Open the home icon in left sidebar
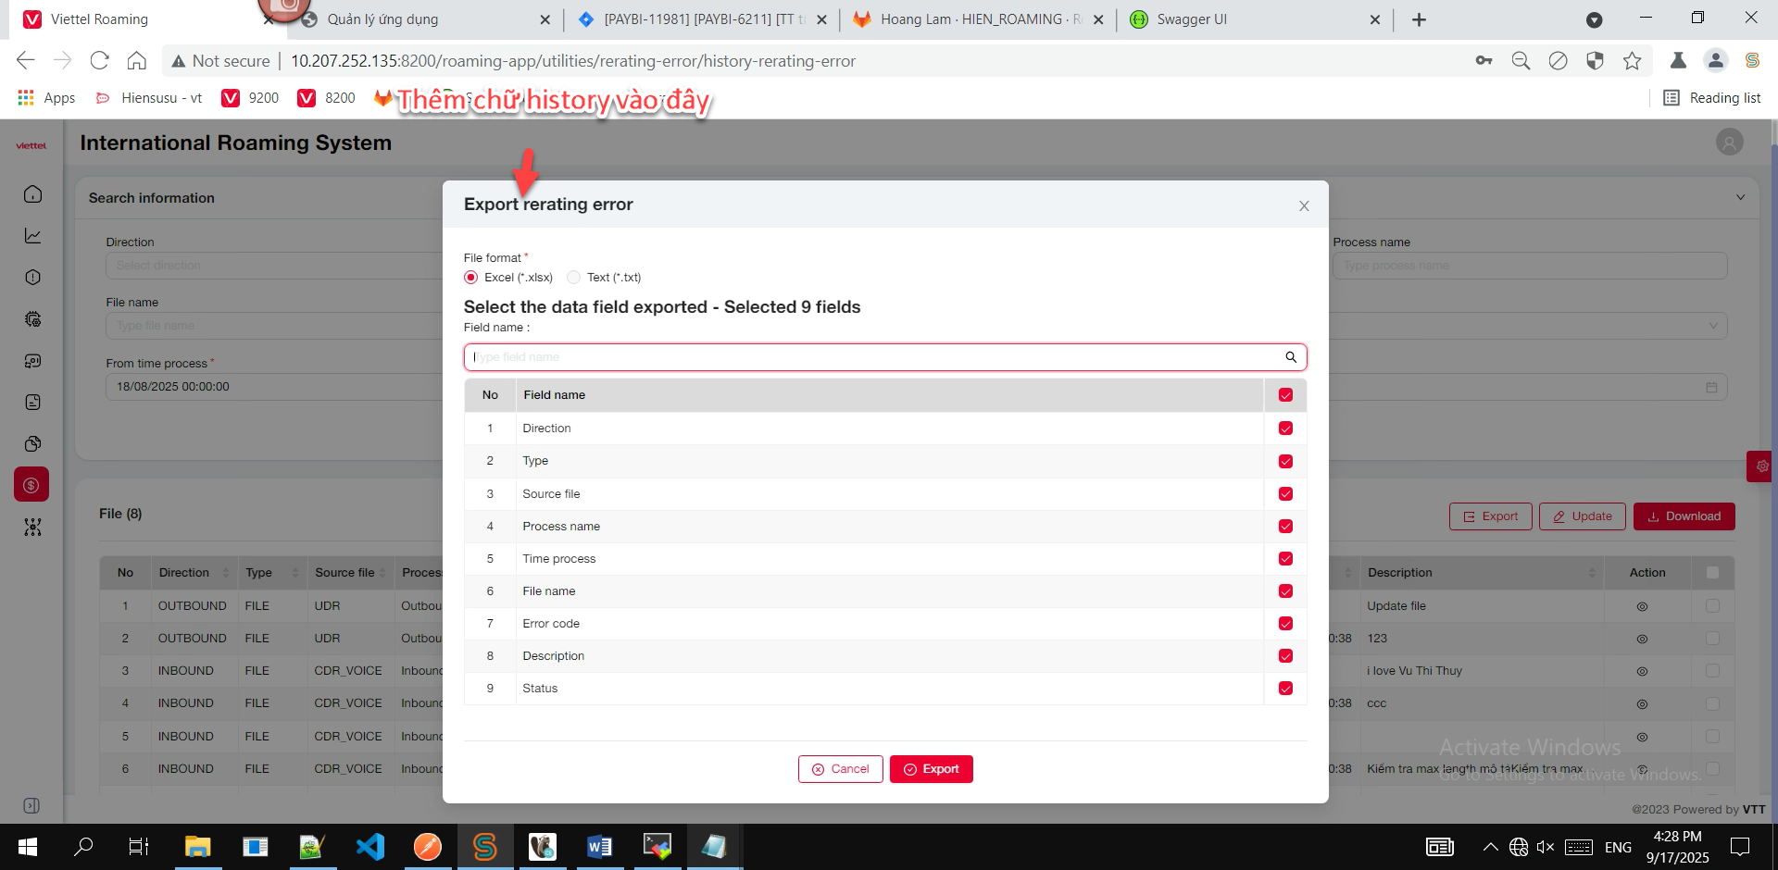This screenshot has width=1778, height=870. tap(32, 194)
